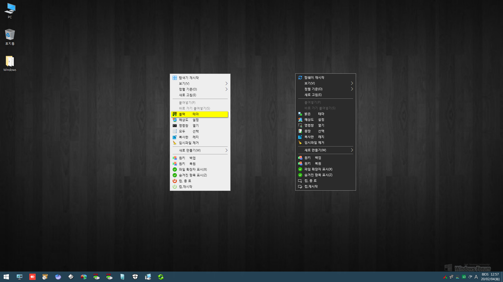The height and width of the screenshot is (282, 503).
Task: Click the green refresh arrows taskbar icon
Action: [x=161, y=277]
